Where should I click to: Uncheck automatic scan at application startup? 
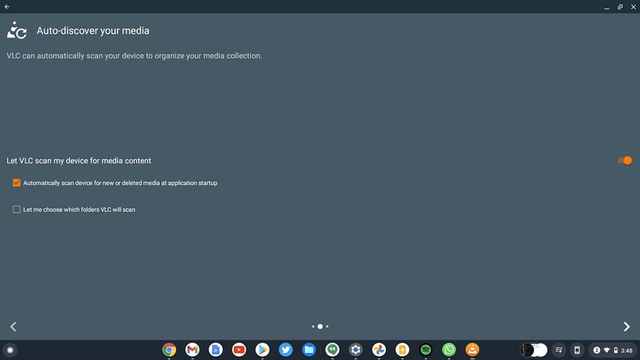coord(16,182)
